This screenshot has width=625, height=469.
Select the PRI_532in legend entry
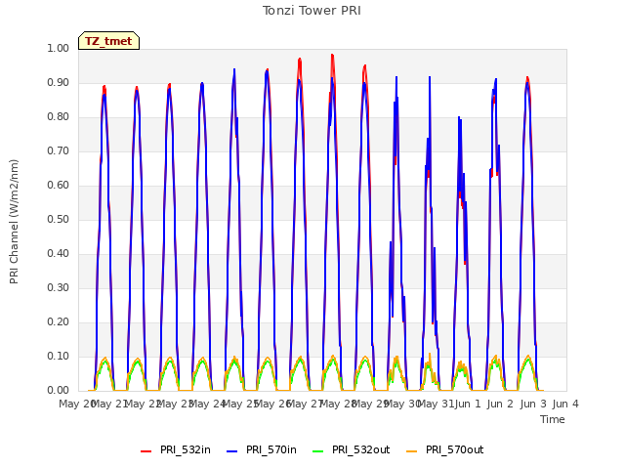click(176, 450)
